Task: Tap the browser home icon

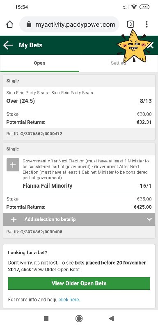Action: 9,25
